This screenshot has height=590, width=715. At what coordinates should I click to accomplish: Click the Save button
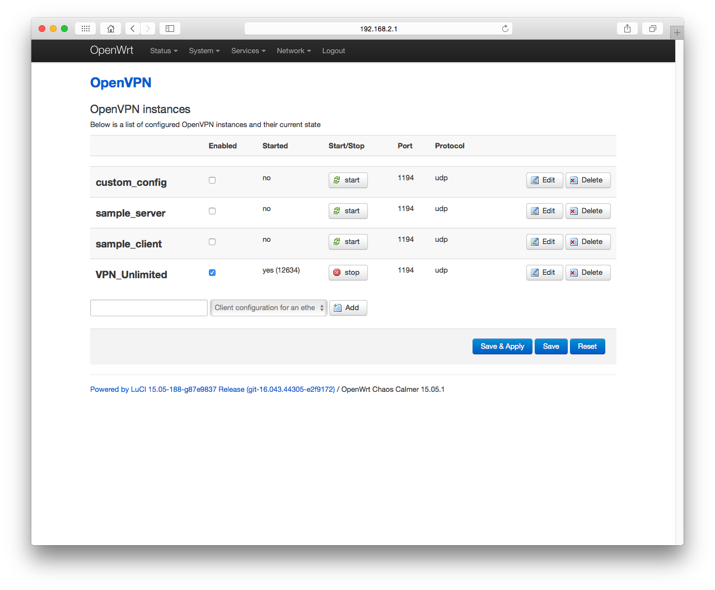551,346
